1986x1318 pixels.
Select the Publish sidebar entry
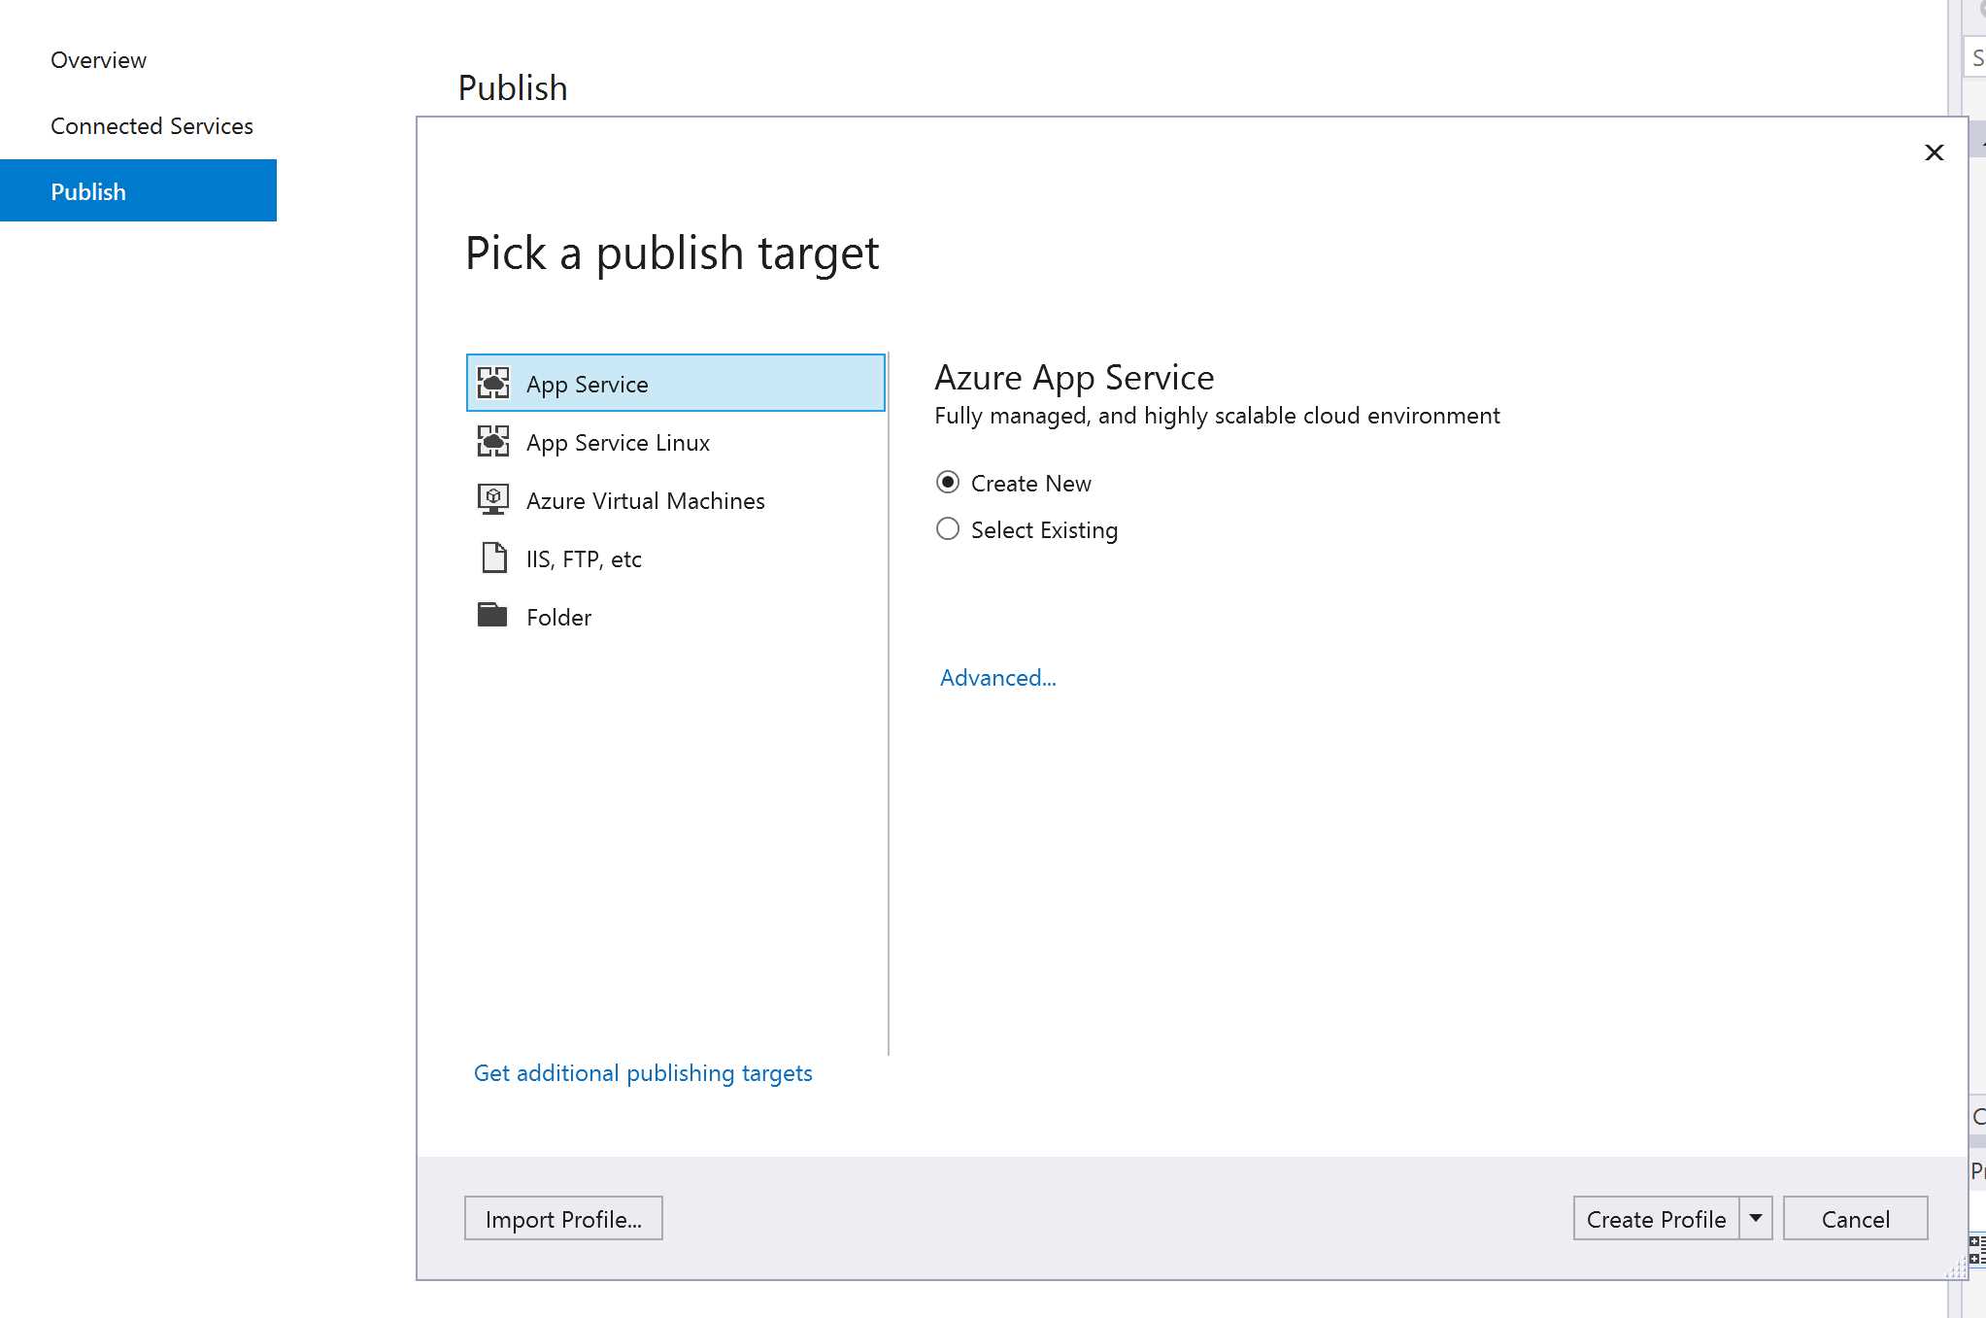(88, 190)
